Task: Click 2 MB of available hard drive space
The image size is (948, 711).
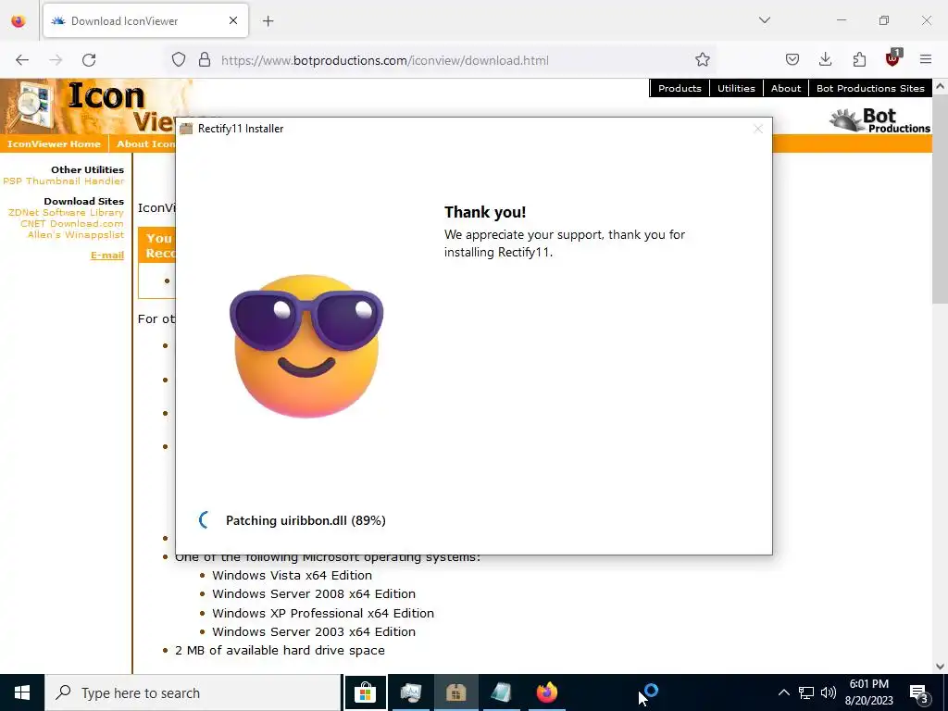Action: pyautogui.click(x=280, y=651)
